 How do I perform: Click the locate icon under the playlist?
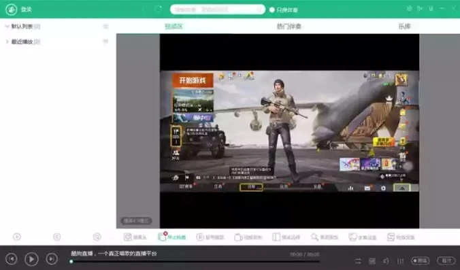coord(97,237)
